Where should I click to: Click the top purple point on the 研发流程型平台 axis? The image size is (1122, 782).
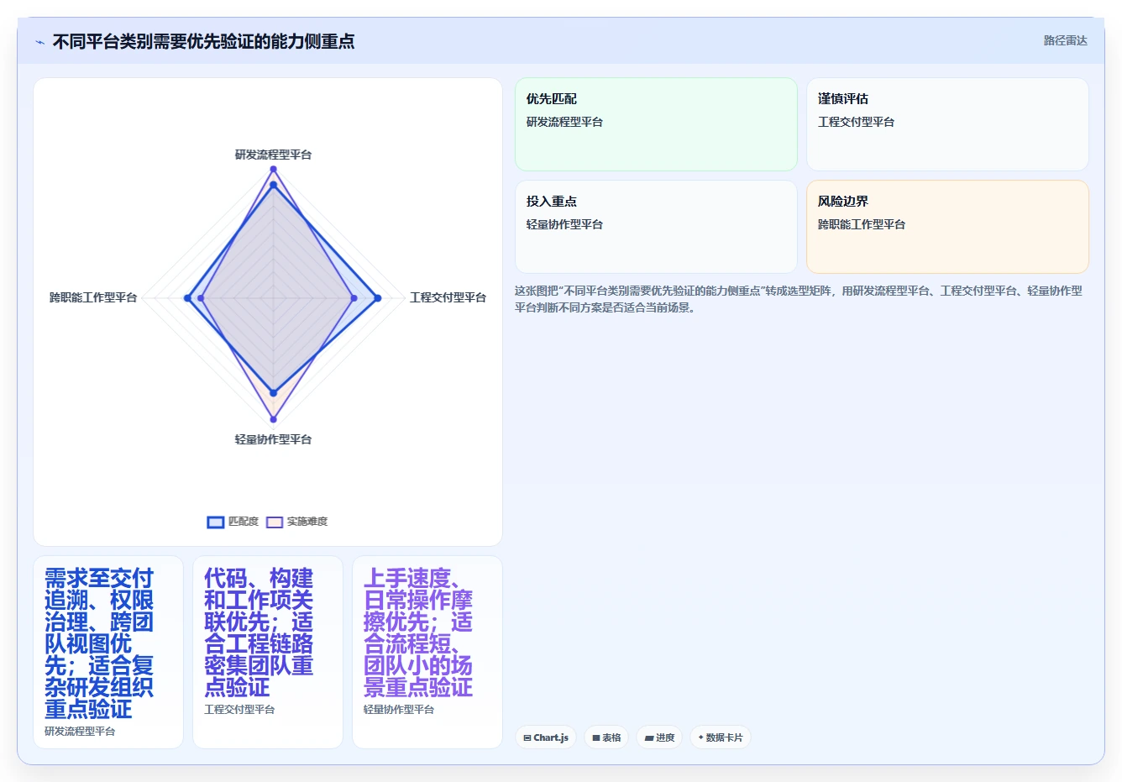pyautogui.click(x=273, y=170)
